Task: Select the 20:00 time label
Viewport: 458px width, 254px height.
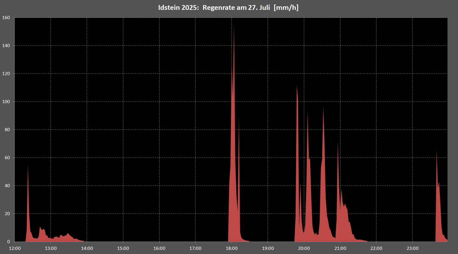Action: [x=304, y=248]
